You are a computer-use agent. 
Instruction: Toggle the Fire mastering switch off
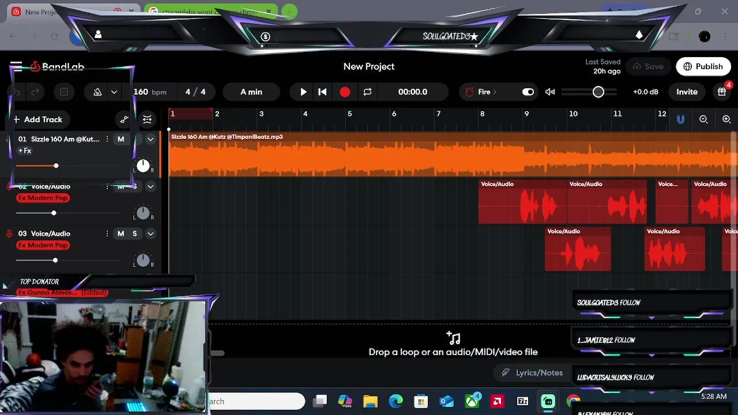click(528, 92)
